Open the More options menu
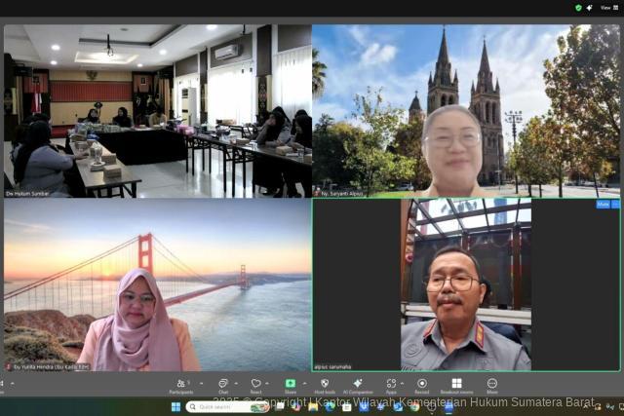This screenshot has height=416, width=624. click(492, 385)
